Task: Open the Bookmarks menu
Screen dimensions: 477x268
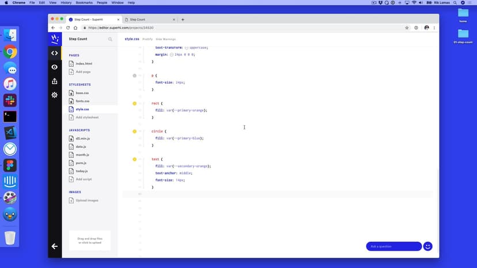Action: click(x=84, y=3)
